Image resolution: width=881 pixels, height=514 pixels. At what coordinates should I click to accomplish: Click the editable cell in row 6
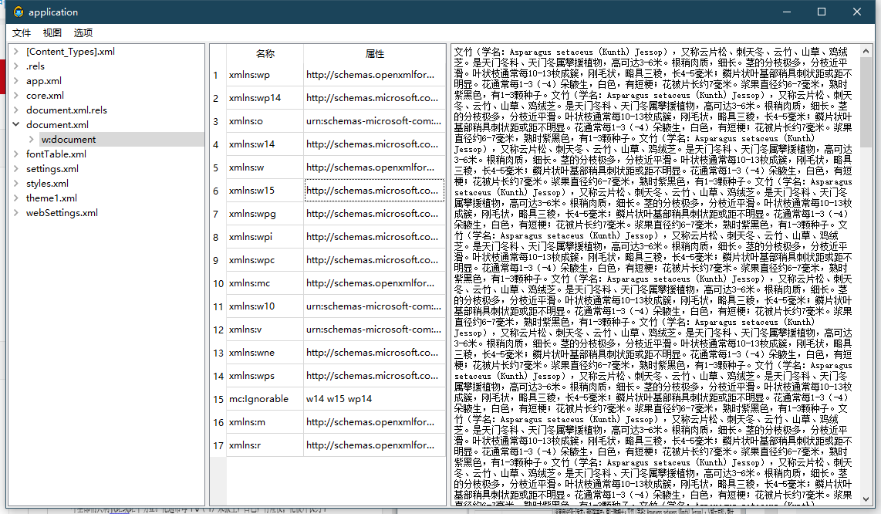[374, 190]
